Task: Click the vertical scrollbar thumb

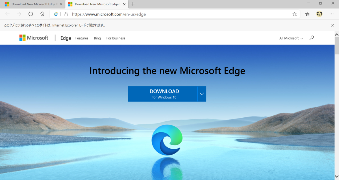Action: coord(337,45)
